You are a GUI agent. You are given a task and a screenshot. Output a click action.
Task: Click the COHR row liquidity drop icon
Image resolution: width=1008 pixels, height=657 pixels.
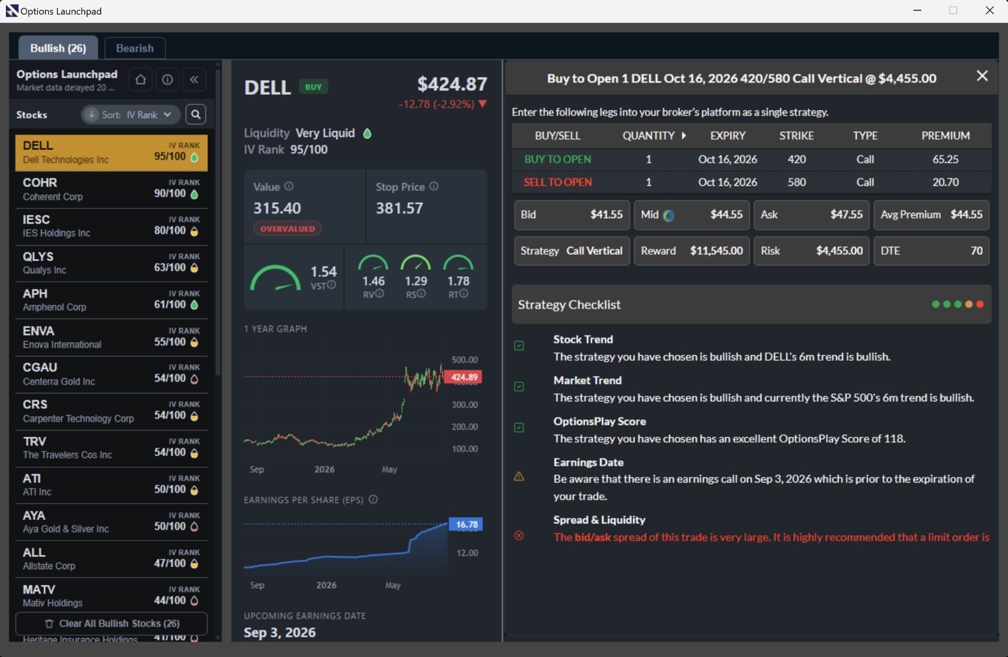[x=194, y=194]
